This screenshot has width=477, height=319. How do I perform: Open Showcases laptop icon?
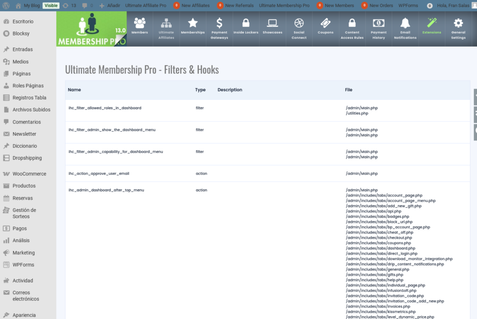tap(272, 23)
